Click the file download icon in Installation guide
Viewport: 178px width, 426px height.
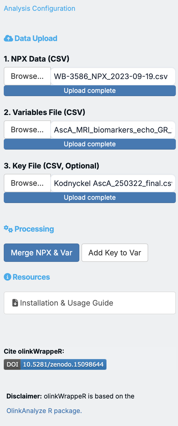pyautogui.click(x=15, y=303)
